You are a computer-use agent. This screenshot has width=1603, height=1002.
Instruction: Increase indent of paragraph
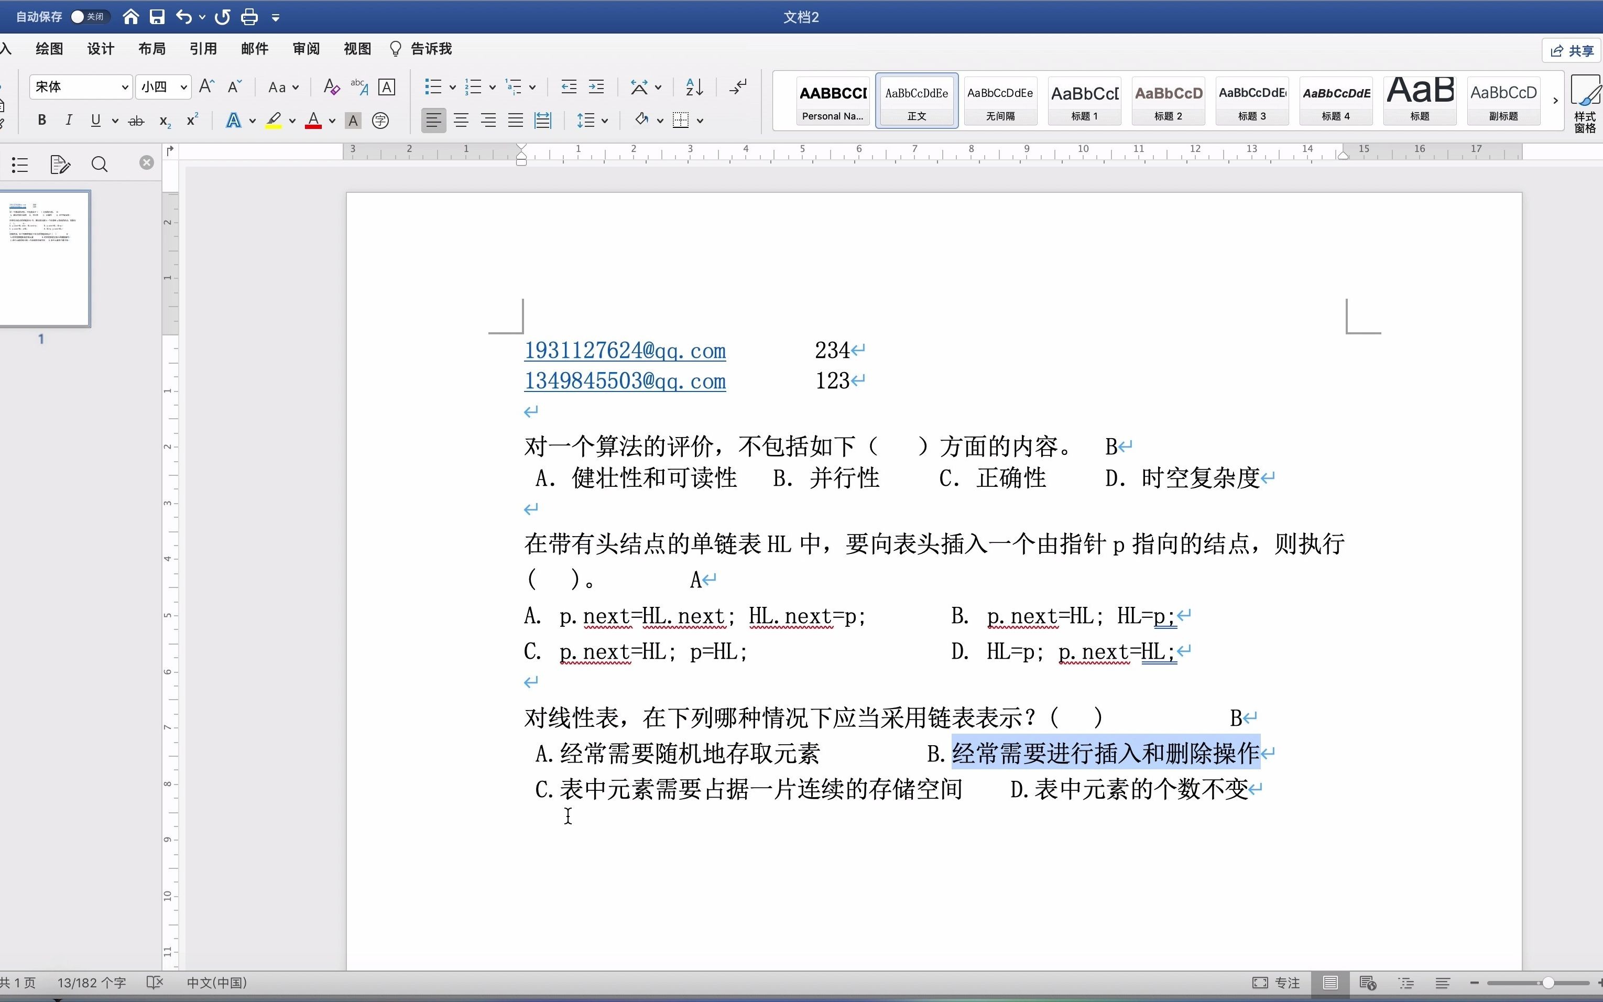tap(596, 87)
